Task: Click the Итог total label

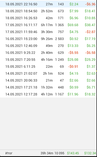Action: click(x=9, y=153)
